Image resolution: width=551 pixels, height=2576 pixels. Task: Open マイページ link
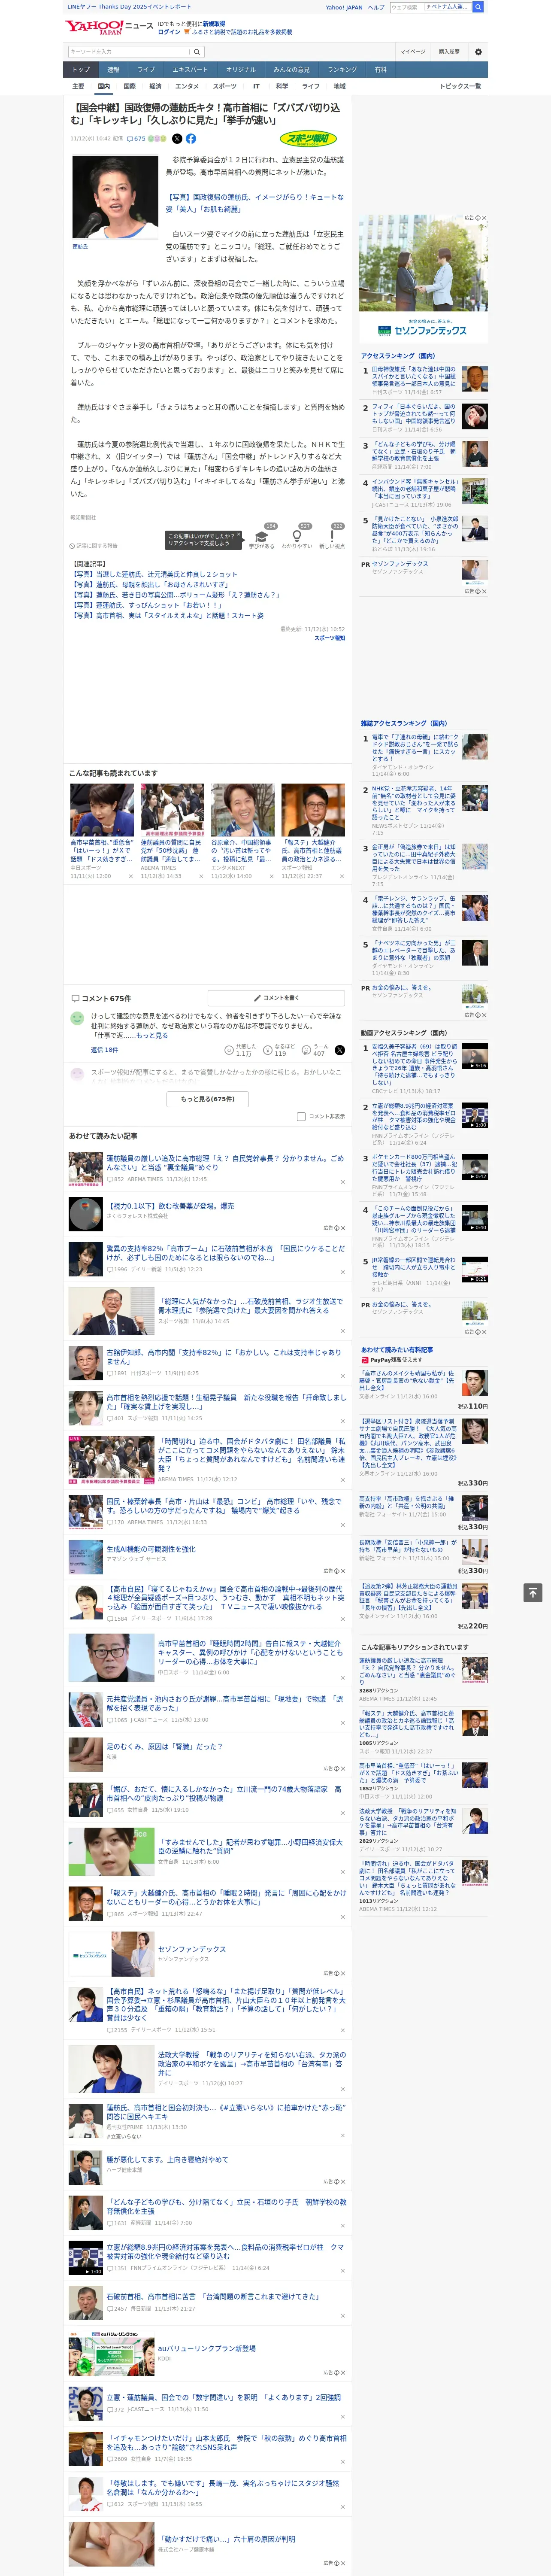tap(412, 52)
